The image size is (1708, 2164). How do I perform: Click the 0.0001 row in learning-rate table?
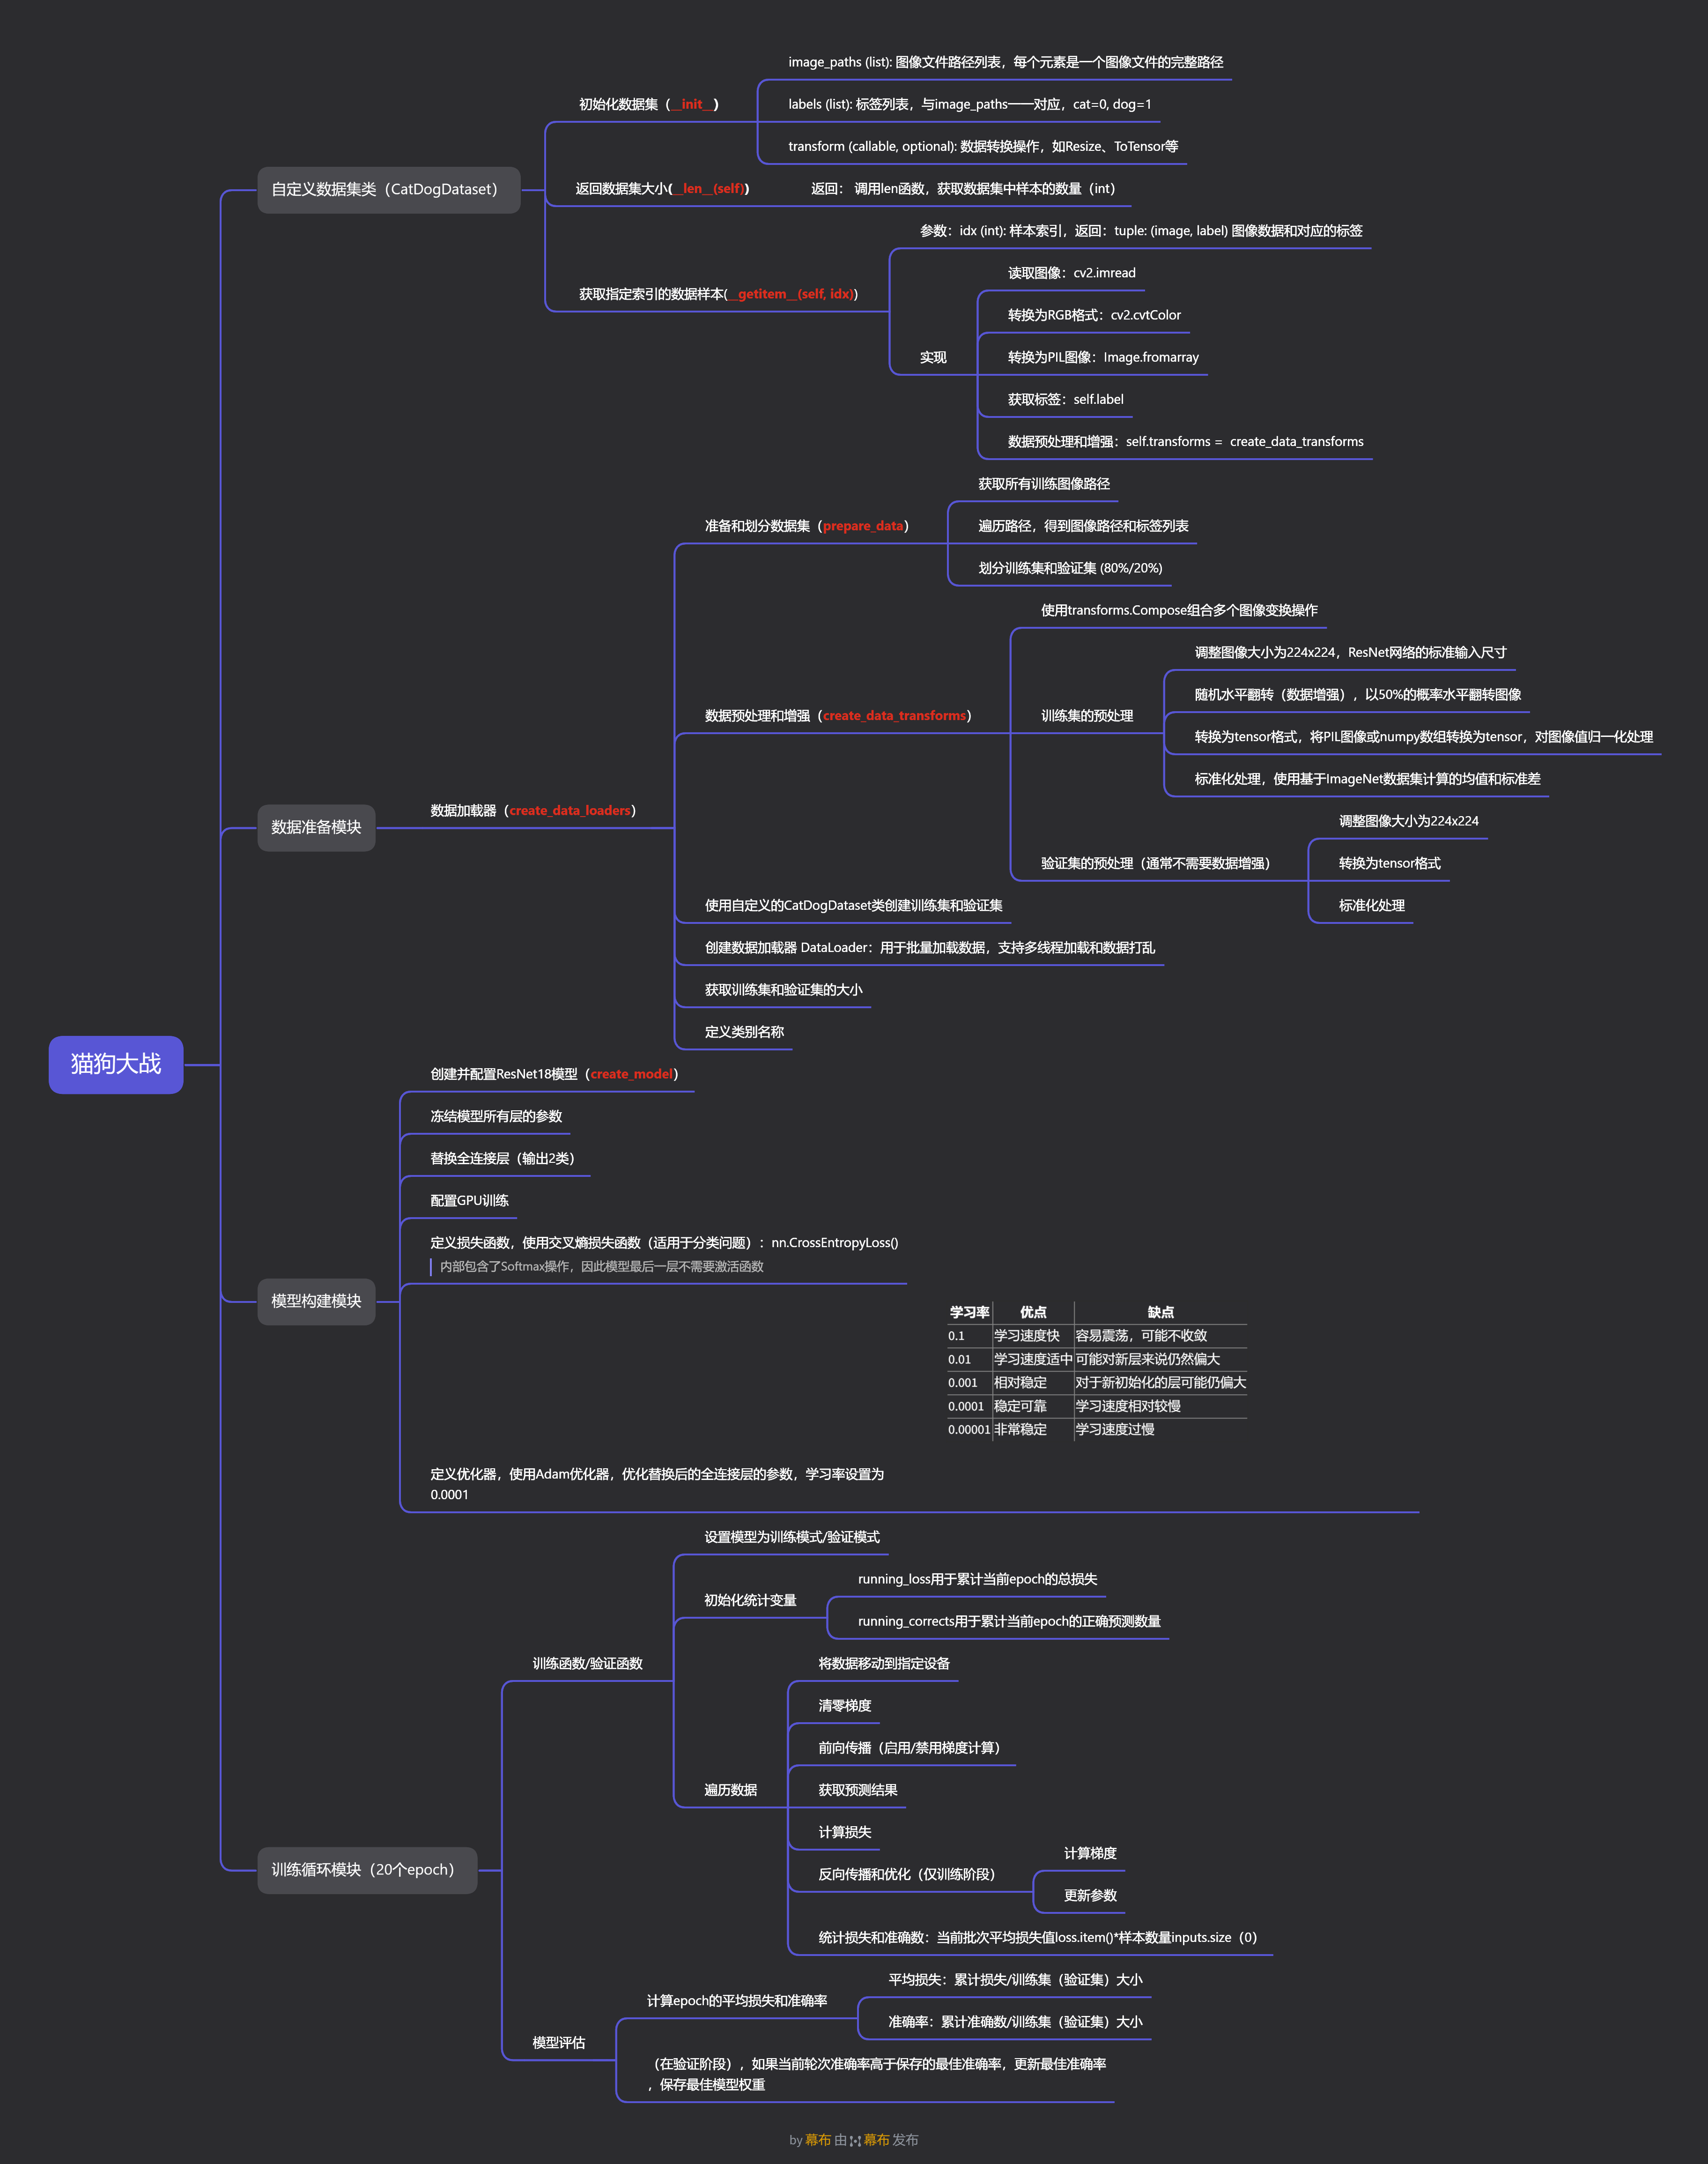coord(966,1405)
